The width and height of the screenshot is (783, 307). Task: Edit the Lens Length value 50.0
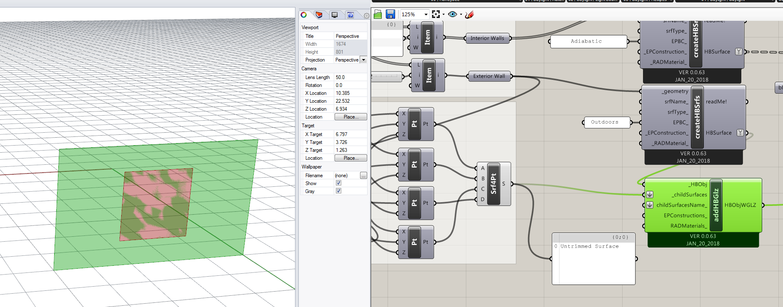point(350,77)
